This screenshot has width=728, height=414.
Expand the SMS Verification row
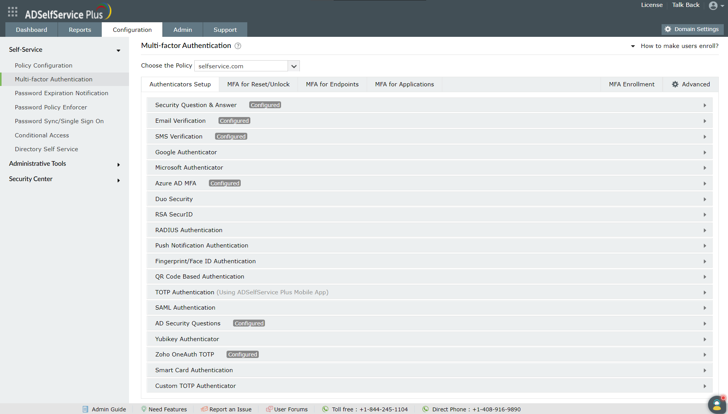point(430,137)
